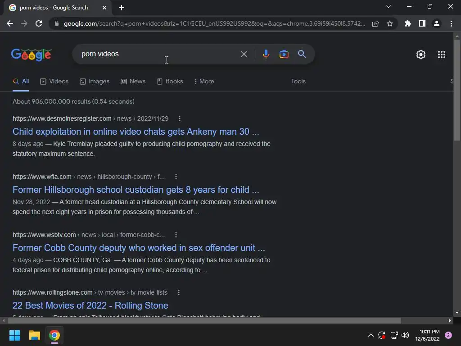Image resolution: width=461 pixels, height=346 pixels.
Task: Open options for wsbtv.com result
Action: click(x=176, y=235)
